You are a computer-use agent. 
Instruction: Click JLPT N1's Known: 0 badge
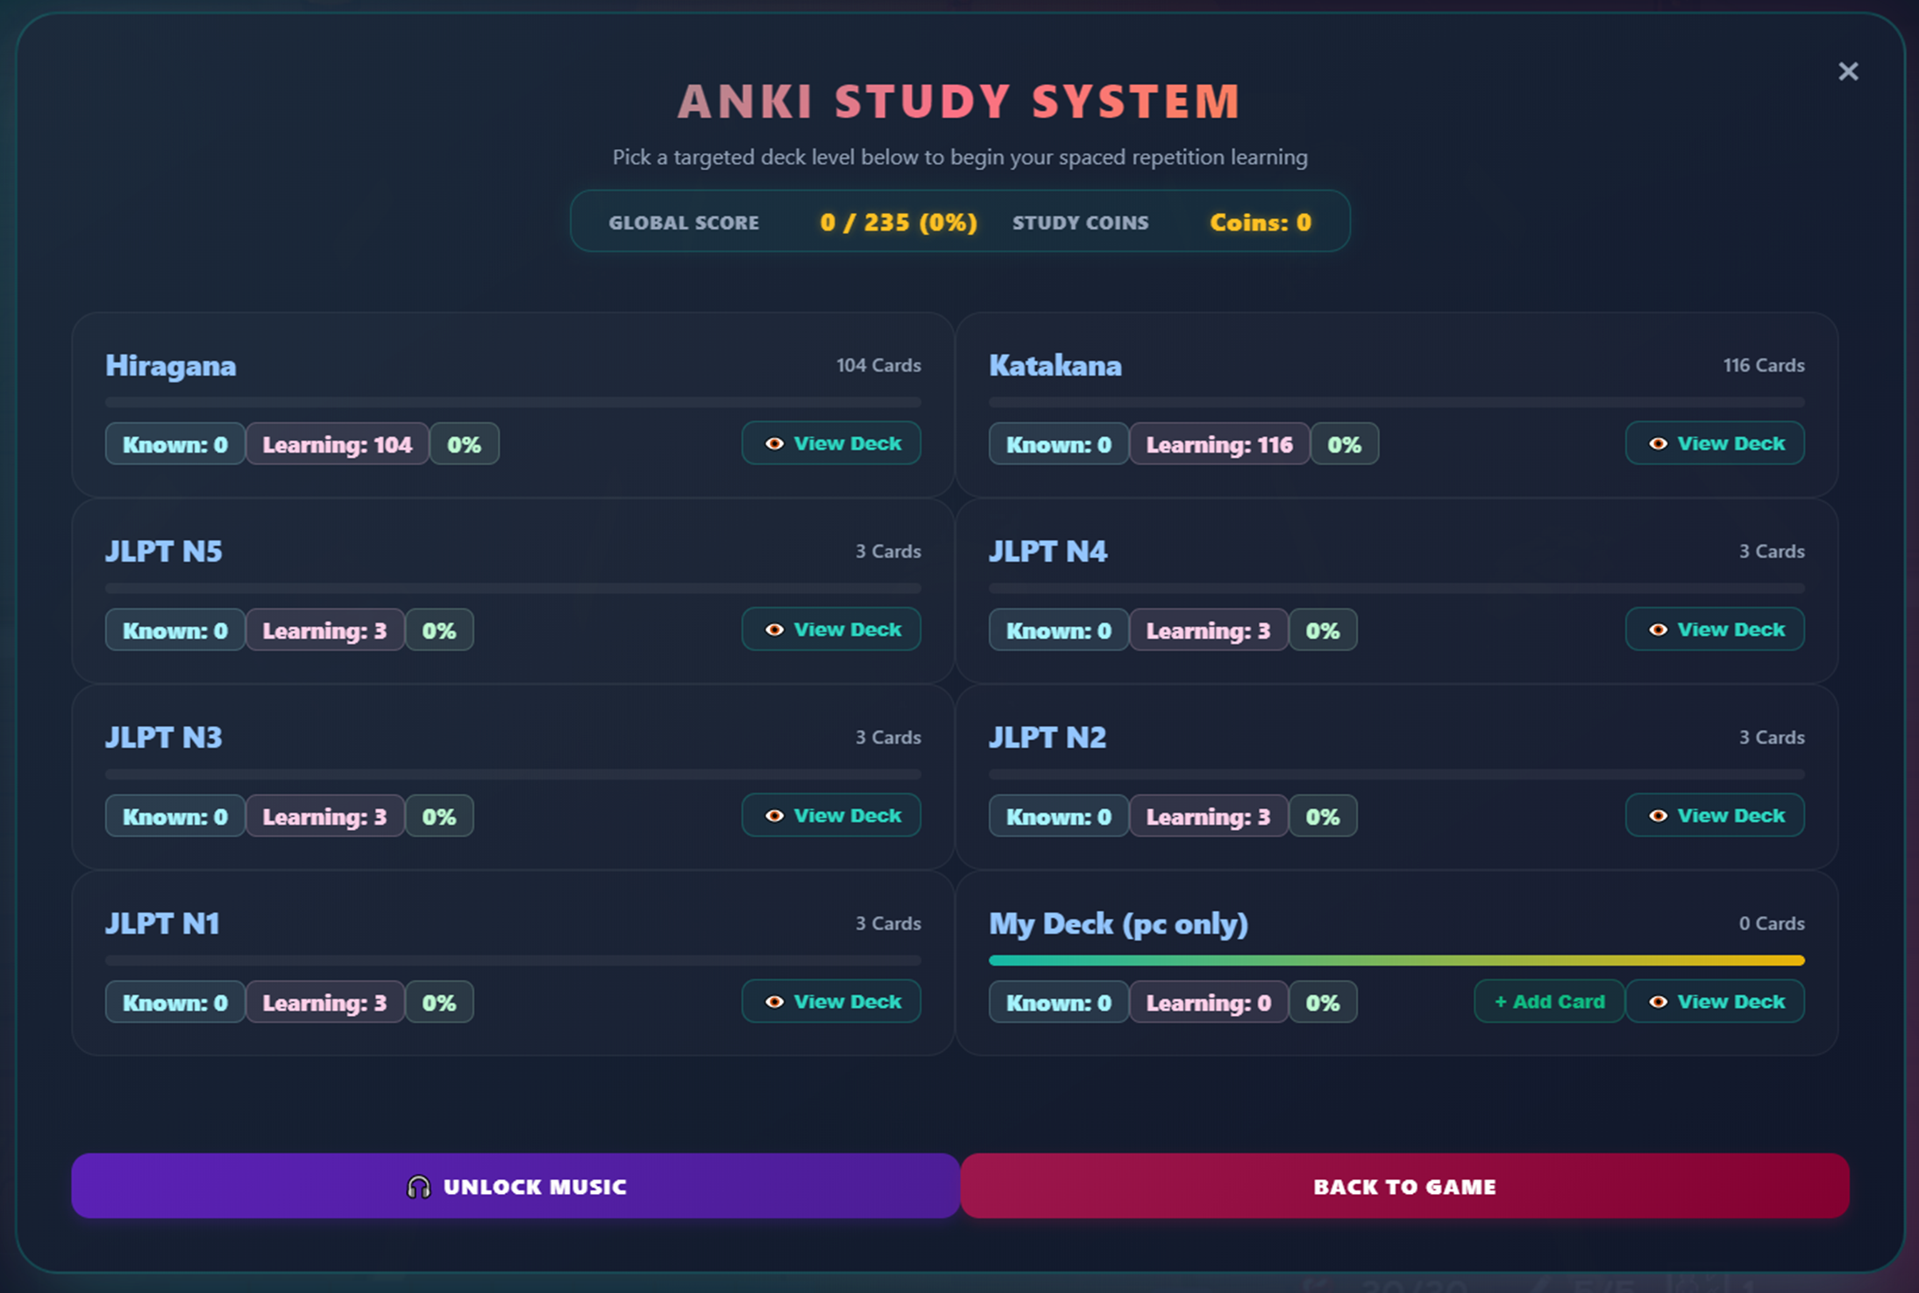175,1002
